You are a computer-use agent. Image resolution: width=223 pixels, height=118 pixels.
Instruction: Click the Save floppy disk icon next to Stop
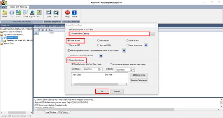pos(18,14)
